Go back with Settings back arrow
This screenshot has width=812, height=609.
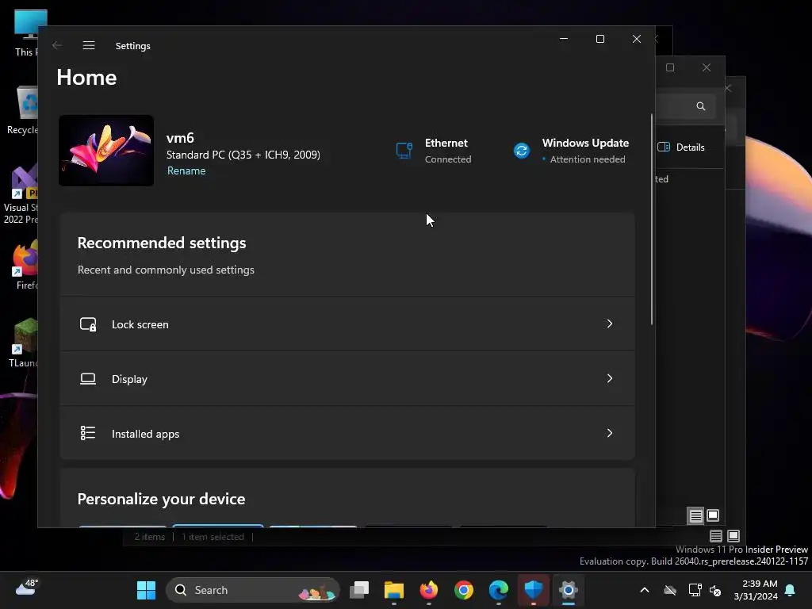(x=57, y=45)
